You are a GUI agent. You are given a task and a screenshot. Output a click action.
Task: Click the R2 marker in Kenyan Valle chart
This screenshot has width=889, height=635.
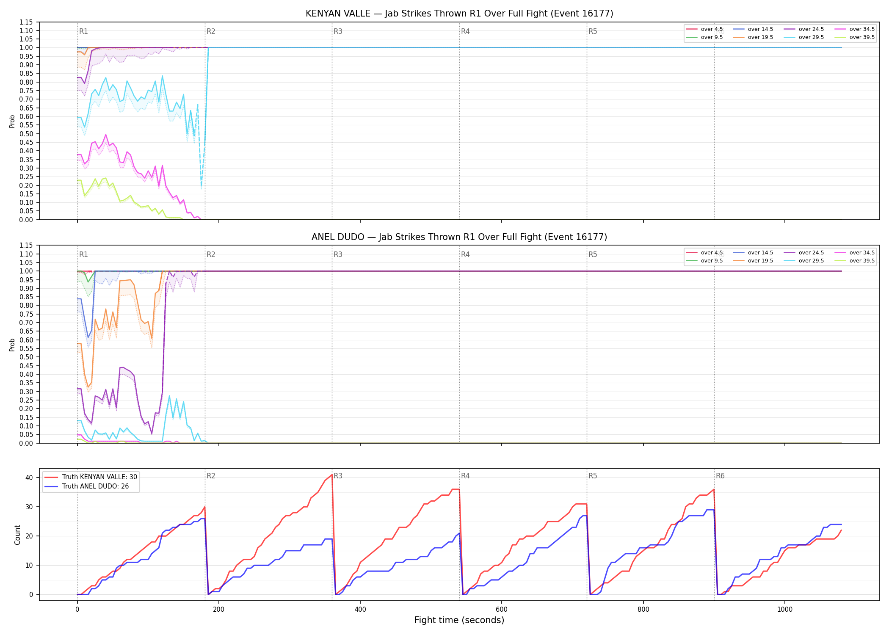pos(211,31)
